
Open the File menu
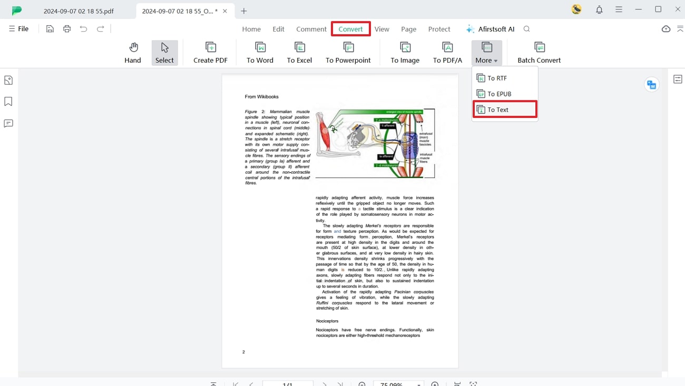point(18,29)
